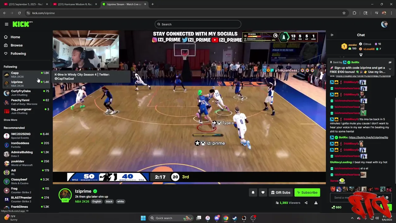Open the stake.us offer link in chat

click(x=363, y=76)
